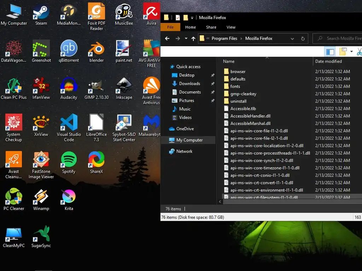Click the paint.net desktop icon

124,52
